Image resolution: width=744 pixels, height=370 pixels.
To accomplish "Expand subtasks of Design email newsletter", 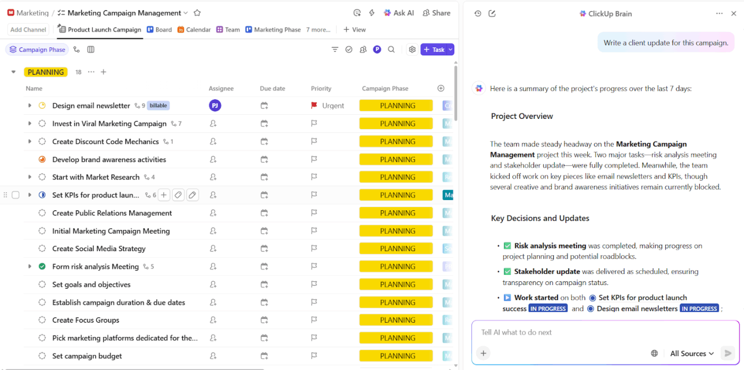I will (x=30, y=105).
